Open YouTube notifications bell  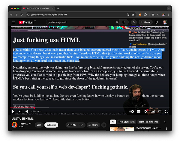tap(157, 22)
